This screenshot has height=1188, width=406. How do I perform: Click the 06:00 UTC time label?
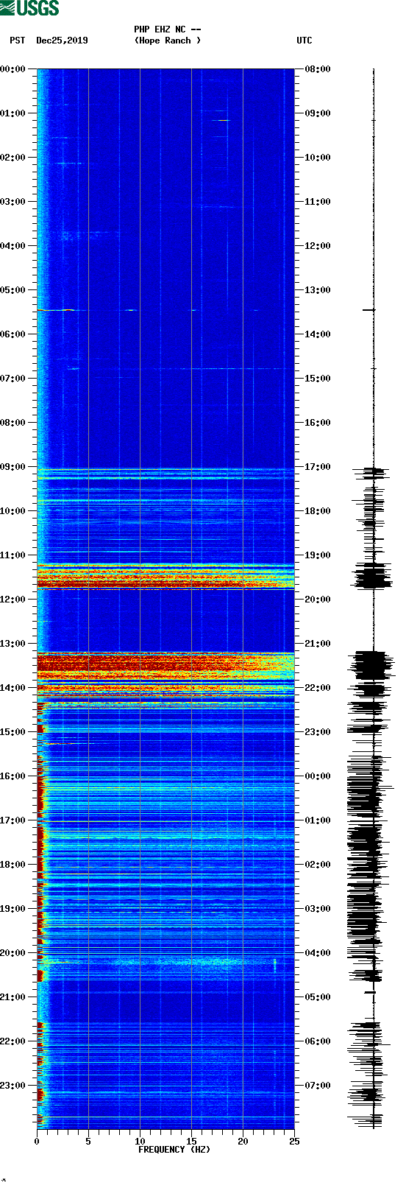318,1041
